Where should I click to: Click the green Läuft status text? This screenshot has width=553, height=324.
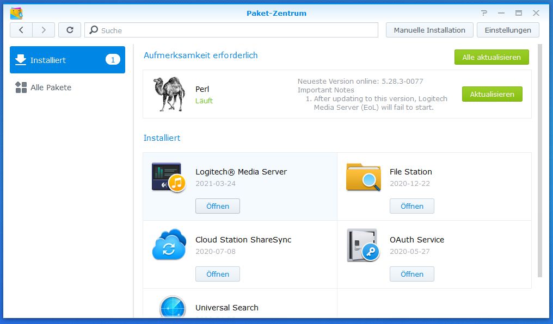coord(204,101)
